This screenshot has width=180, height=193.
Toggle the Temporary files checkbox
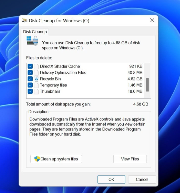(x=30, y=85)
